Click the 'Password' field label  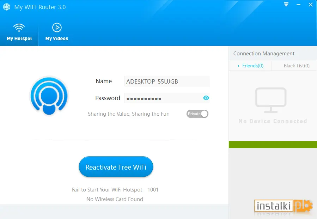[108, 98]
